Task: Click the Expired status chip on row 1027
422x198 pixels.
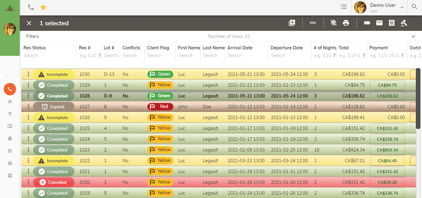Action: [54, 107]
